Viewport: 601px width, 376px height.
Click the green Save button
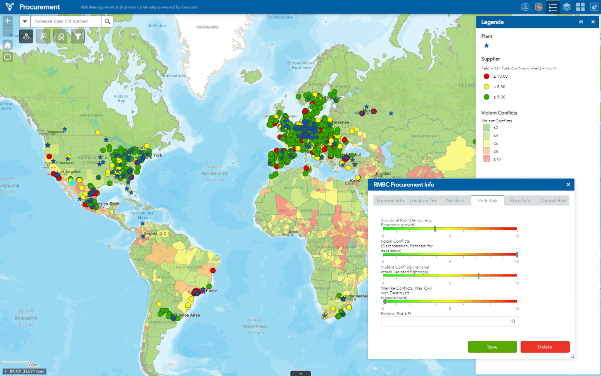[492, 347]
